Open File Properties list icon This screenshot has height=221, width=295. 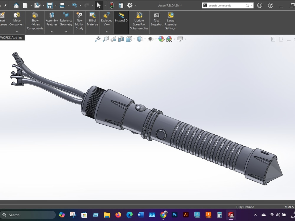click(121, 5)
